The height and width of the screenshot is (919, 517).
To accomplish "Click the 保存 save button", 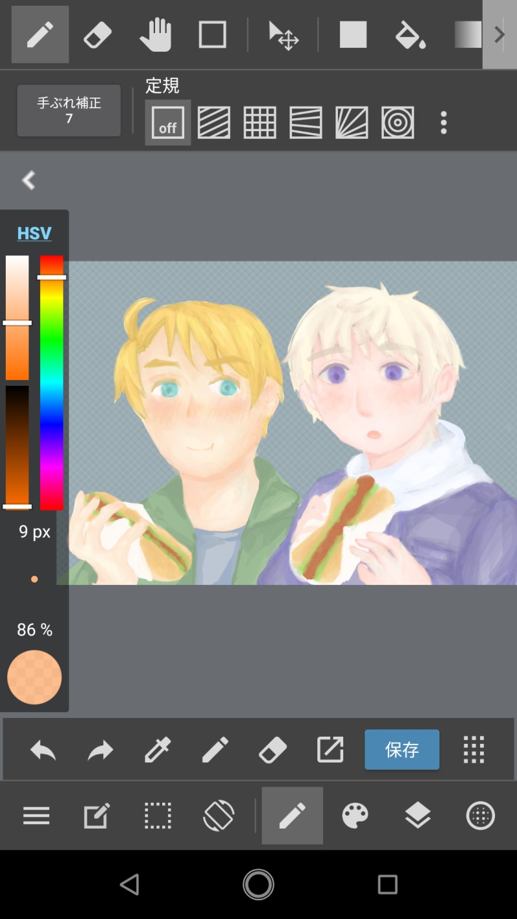I will [x=402, y=750].
